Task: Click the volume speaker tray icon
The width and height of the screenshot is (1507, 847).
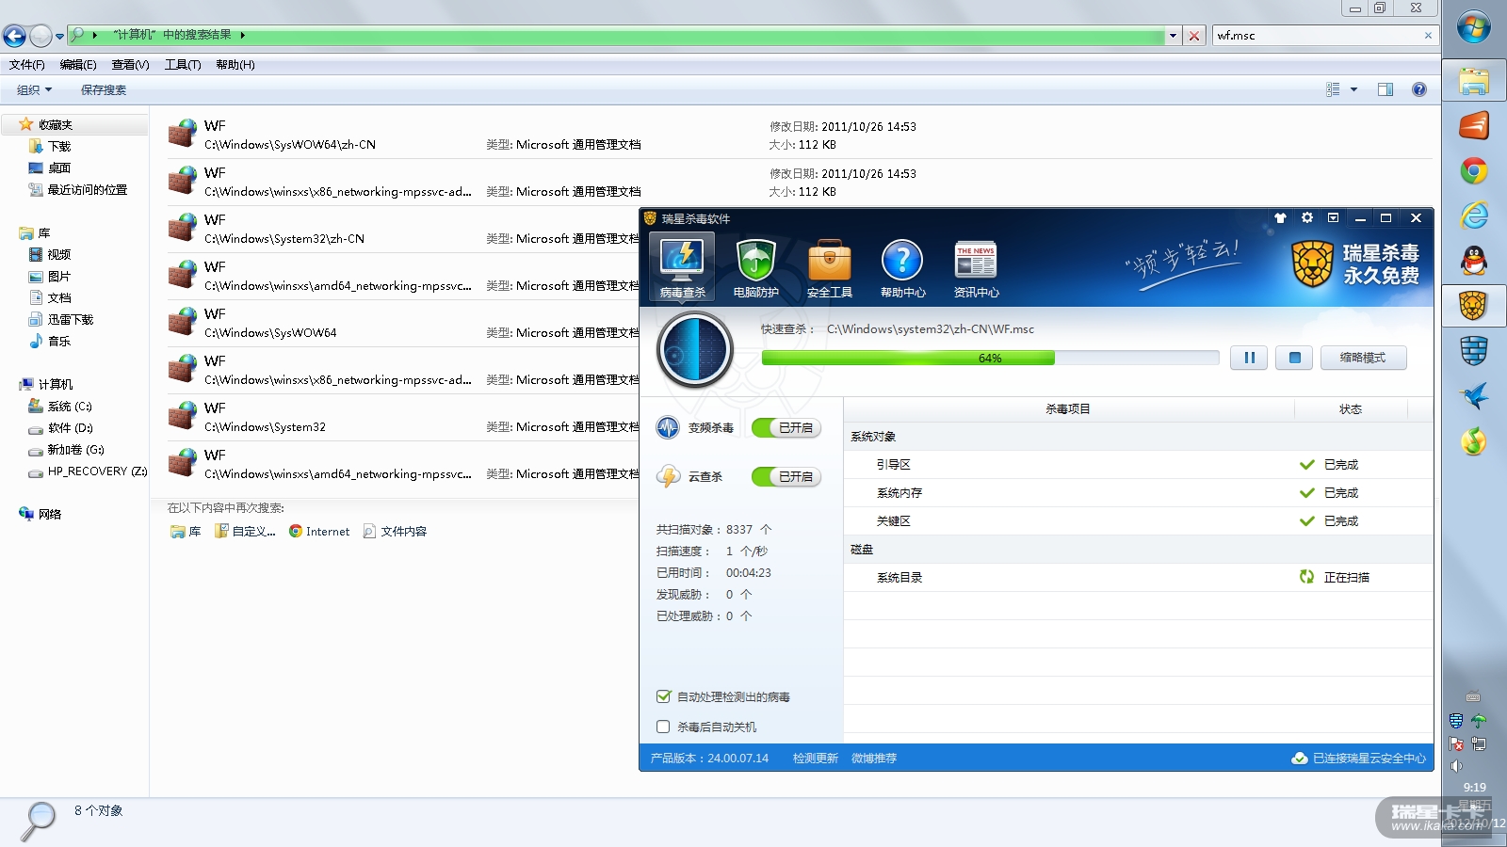Action: click(1456, 766)
